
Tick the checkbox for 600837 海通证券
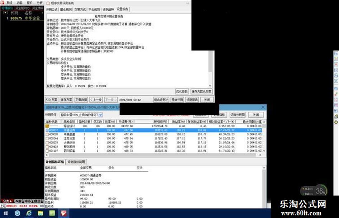tap(47, 130)
